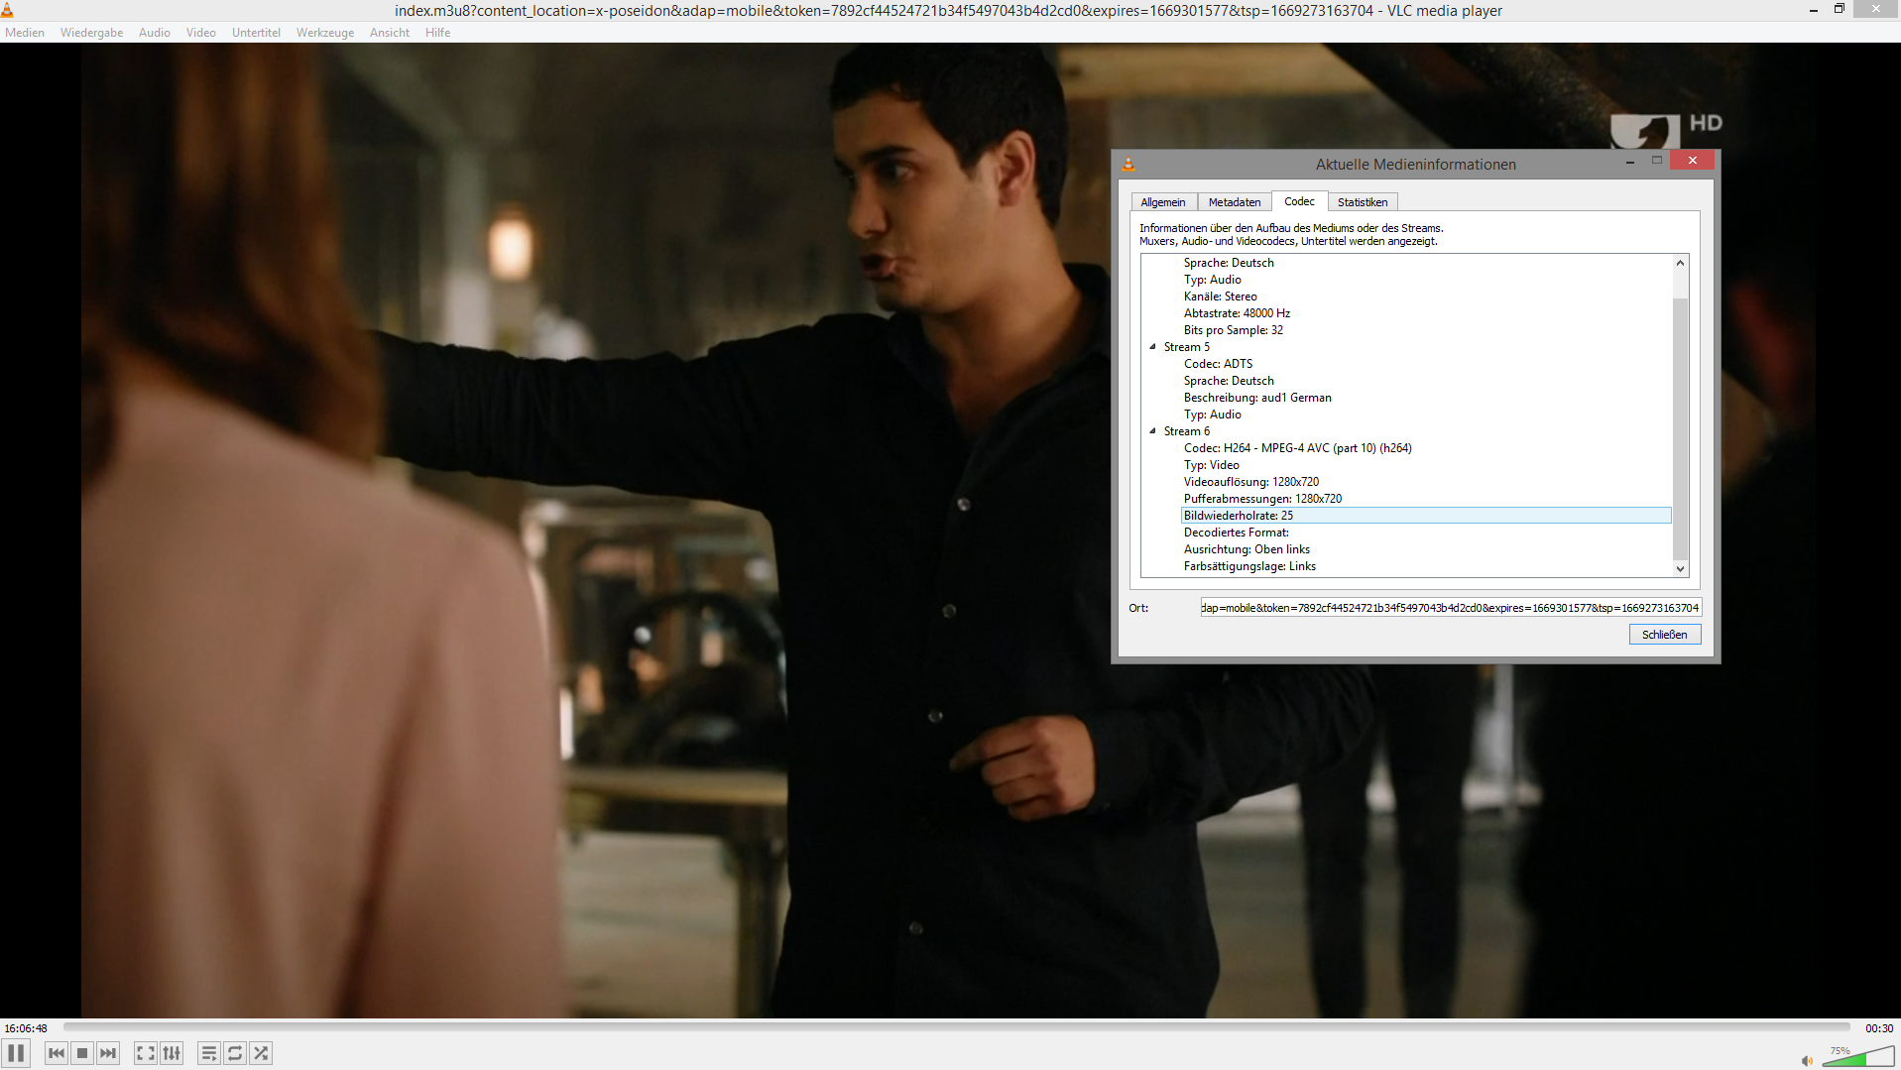Image resolution: width=1901 pixels, height=1070 pixels.
Task: Click the Schließen button
Action: pyautogui.click(x=1664, y=635)
